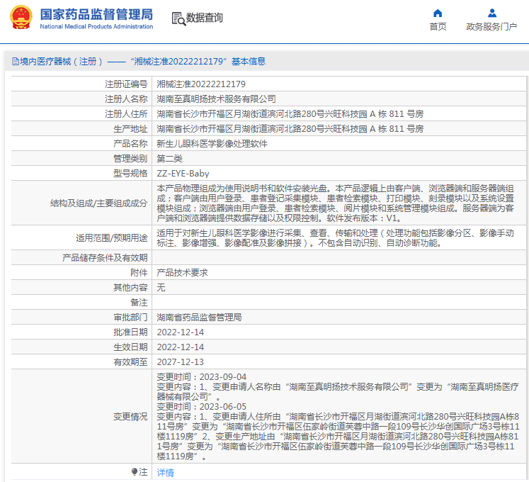This screenshot has width=529, height=482.
Task: Click the 注册人住所 address value
Action: pyautogui.click(x=290, y=114)
